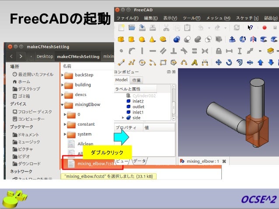279x209 pixels.
Task: Expand the building folder
Action: (62, 85)
